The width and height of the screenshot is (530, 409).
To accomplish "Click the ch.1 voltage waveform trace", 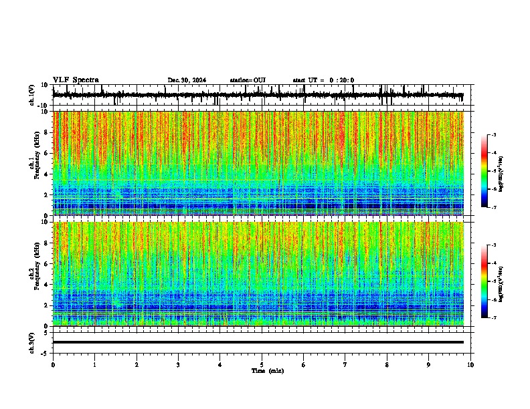I will tap(258, 95).
